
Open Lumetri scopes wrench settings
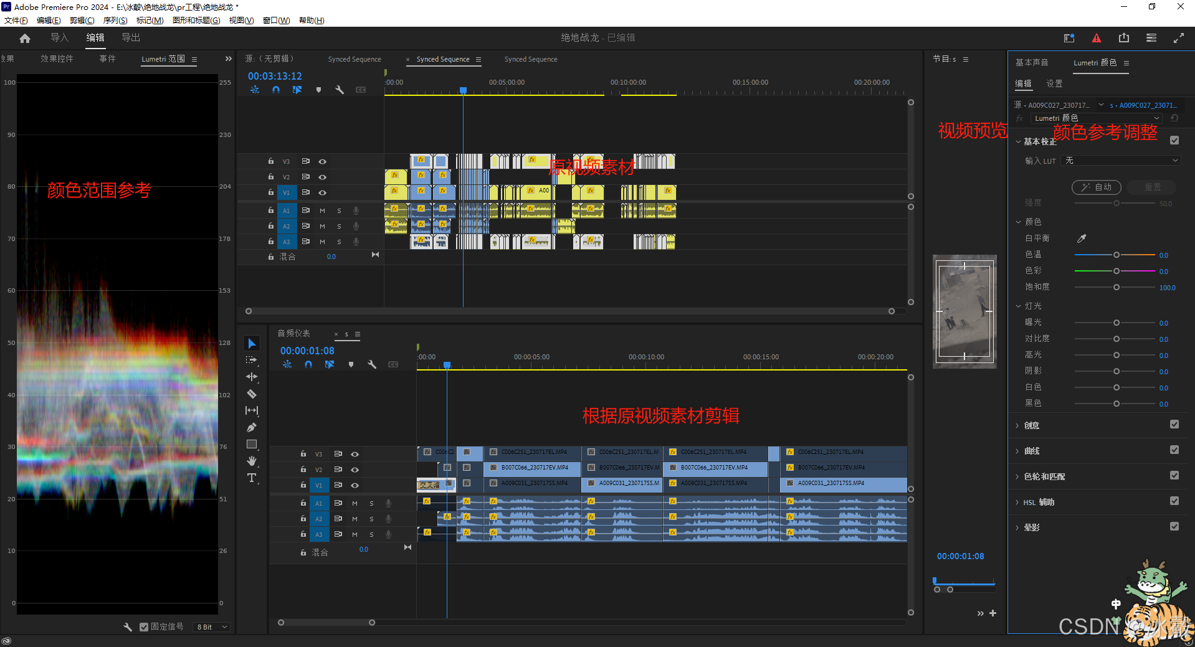pyautogui.click(x=128, y=627)
